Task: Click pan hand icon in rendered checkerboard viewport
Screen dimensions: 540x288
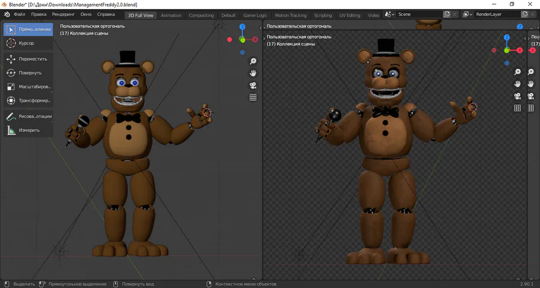Action: (517, 84)
